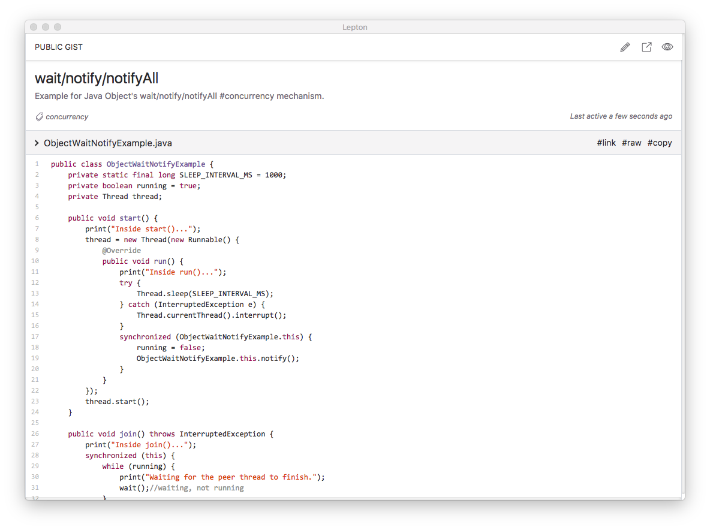
Task: Click synchronized (ObjectWaitNotifyExample.this) line
Action: pos(216,337)
